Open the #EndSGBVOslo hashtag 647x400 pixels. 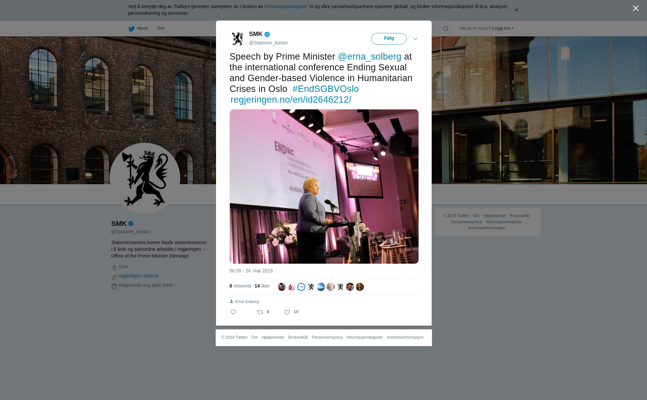pos(326,89)
